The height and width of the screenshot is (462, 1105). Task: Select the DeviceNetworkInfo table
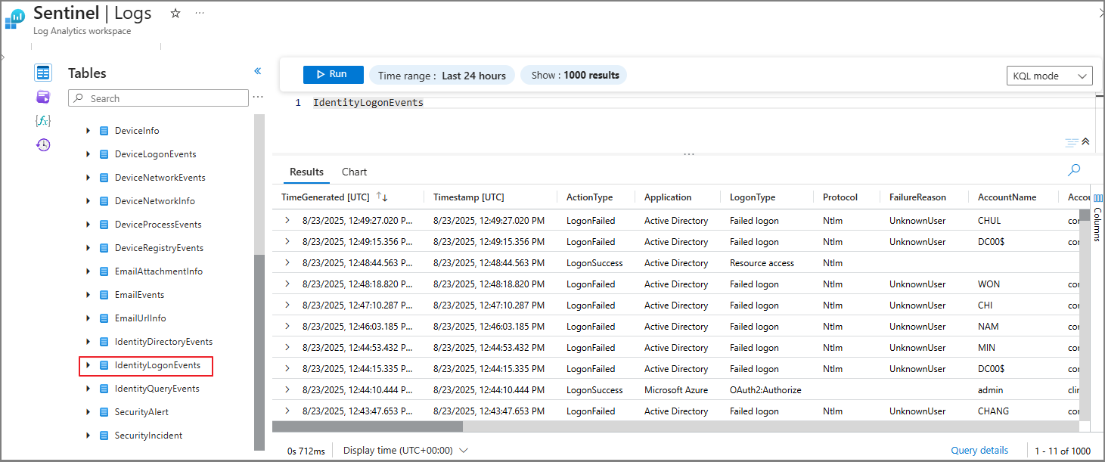pos(154,201)
